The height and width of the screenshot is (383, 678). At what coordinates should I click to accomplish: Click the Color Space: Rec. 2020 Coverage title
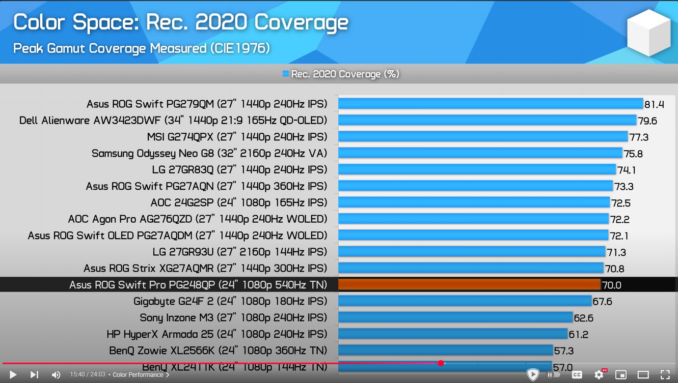pyautogui.click(x=181, y=22)
